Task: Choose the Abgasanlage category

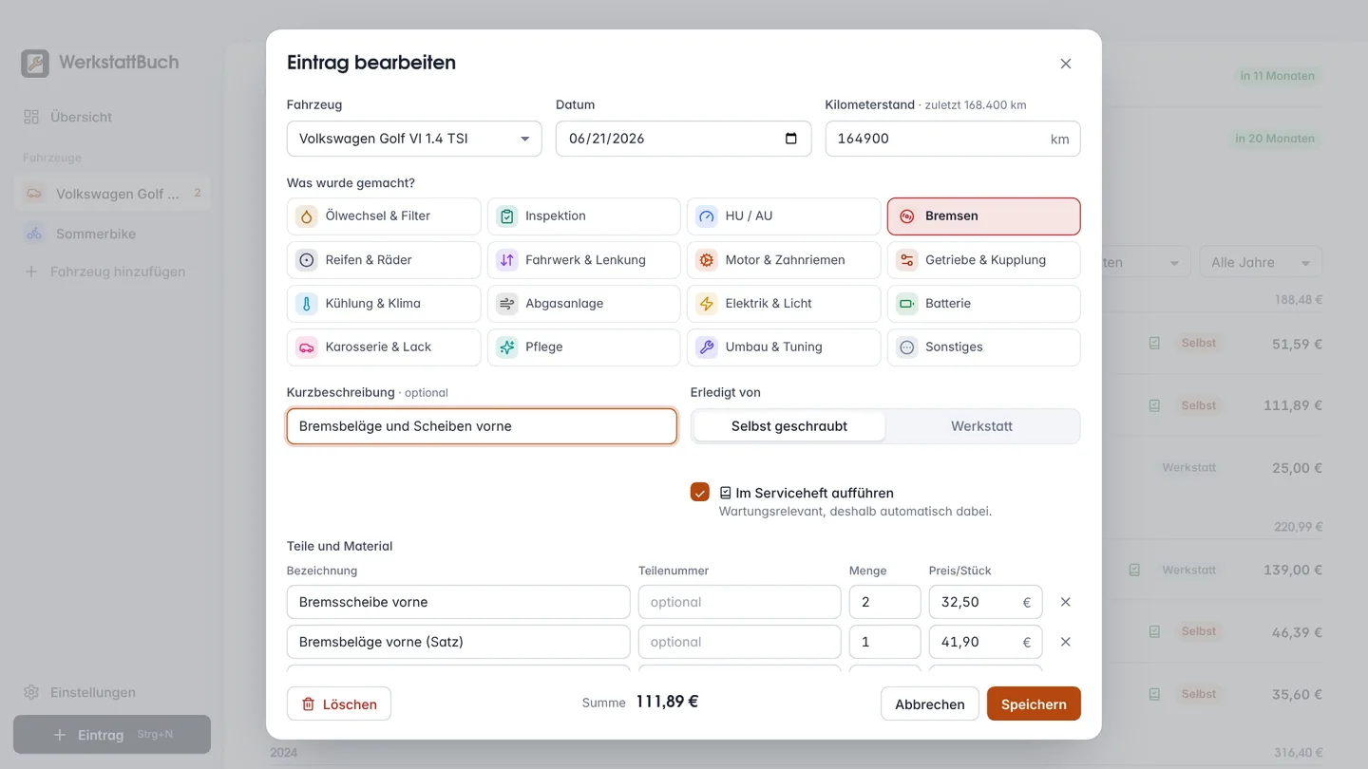Action: click(583, 304)
